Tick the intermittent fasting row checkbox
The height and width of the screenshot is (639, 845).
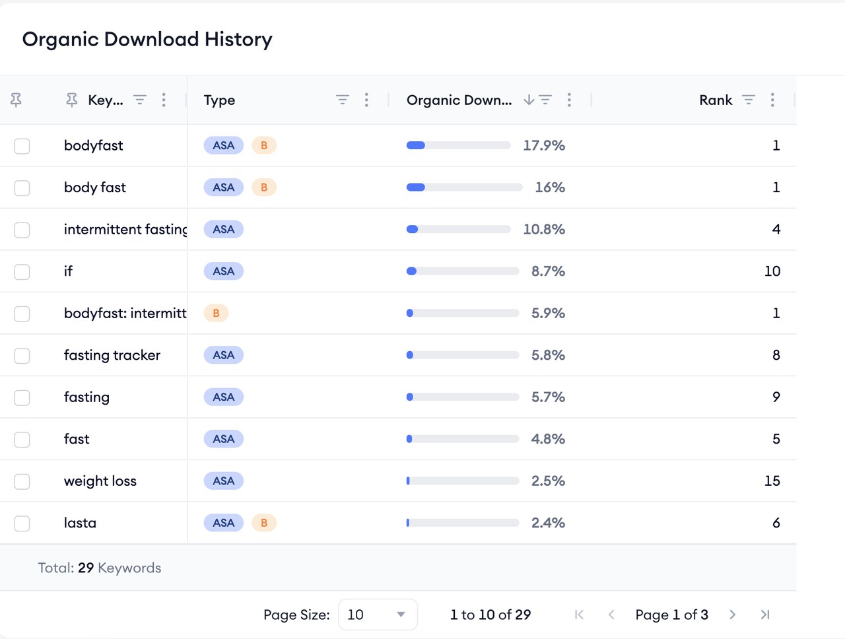pos(22,229)
